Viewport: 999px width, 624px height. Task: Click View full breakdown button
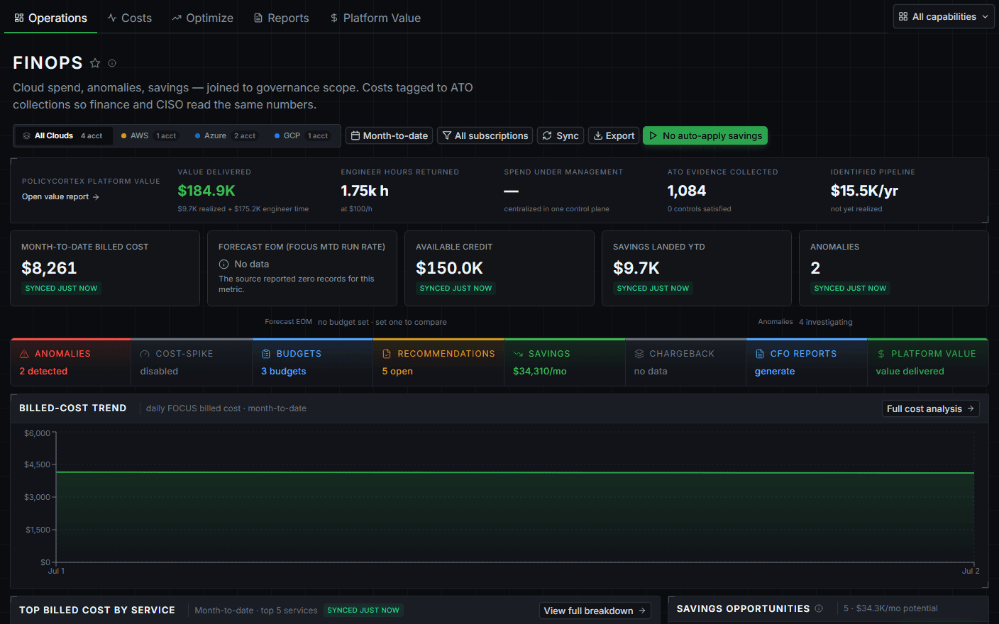point(595,611)
